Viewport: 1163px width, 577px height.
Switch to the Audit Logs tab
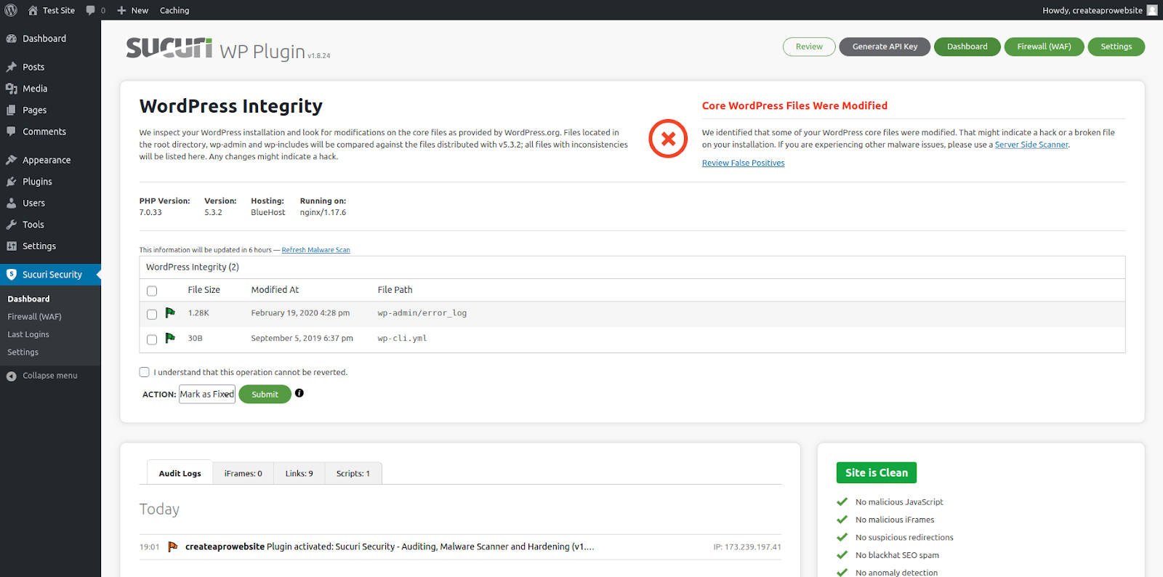tap(180, 473)
